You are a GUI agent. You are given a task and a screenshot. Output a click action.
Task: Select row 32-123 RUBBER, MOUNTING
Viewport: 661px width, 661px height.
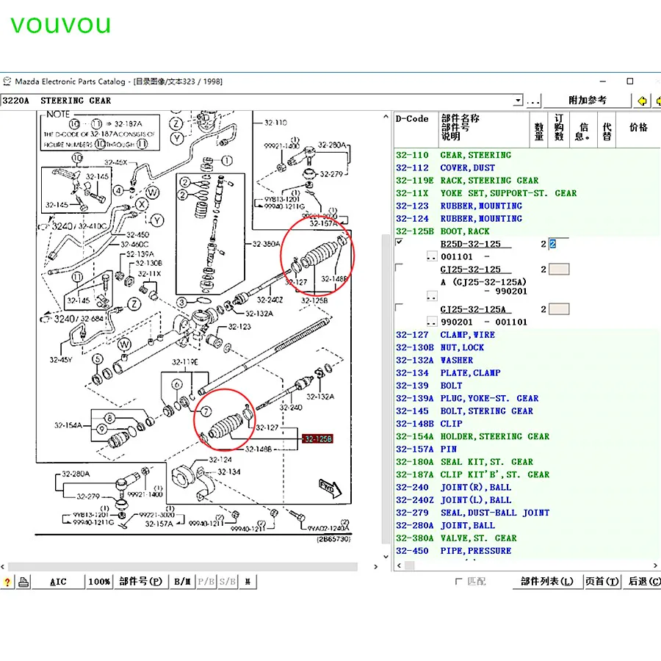(527, 206)
